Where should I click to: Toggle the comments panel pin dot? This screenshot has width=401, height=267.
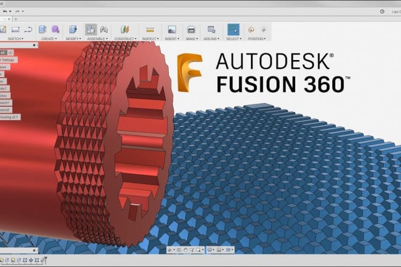point(34,251)
